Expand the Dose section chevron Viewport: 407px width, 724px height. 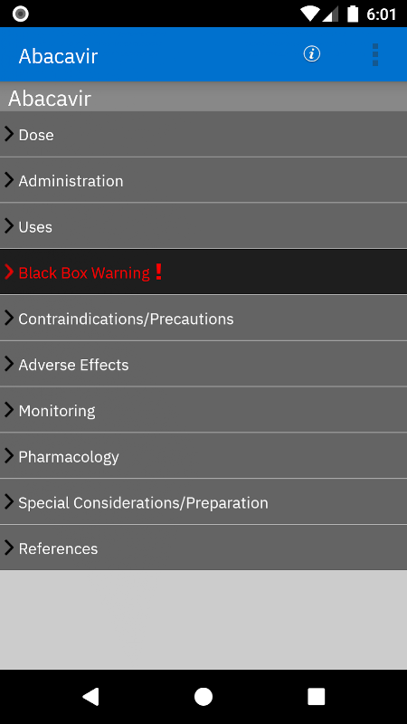coord(9,134)
